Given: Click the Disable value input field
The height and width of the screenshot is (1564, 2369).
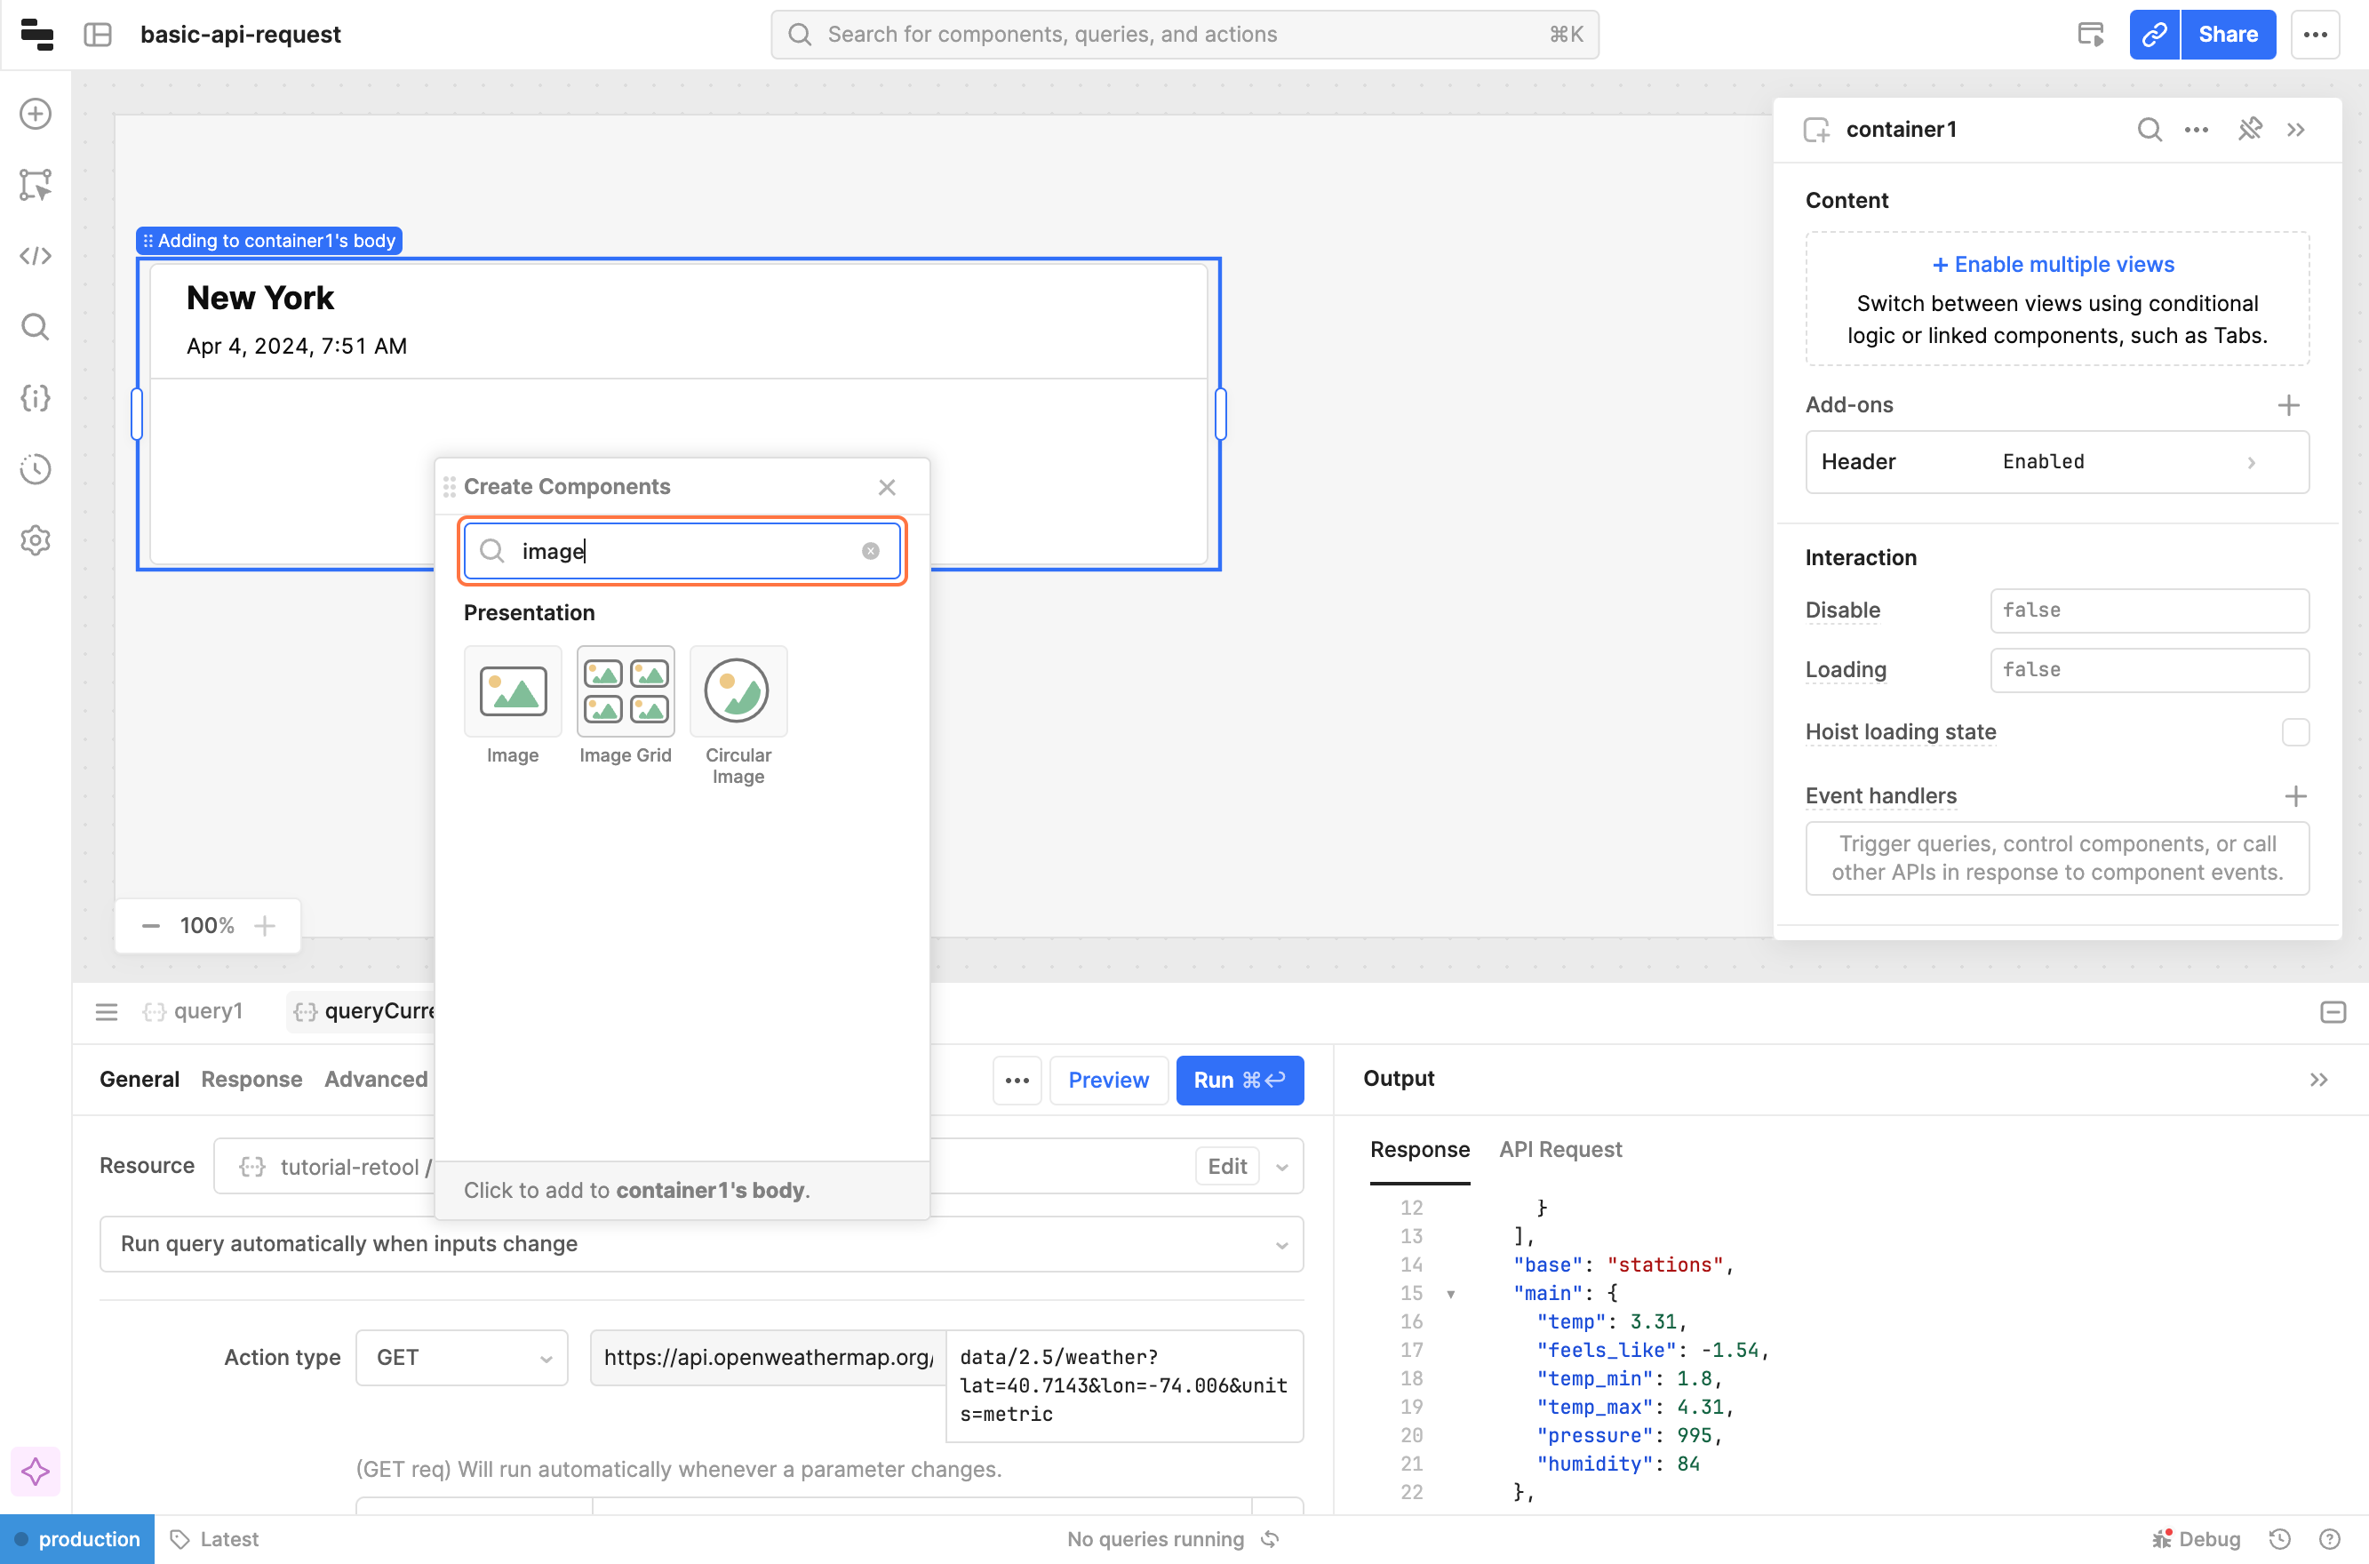Looking at the screenshot, I should [2149, 610].
